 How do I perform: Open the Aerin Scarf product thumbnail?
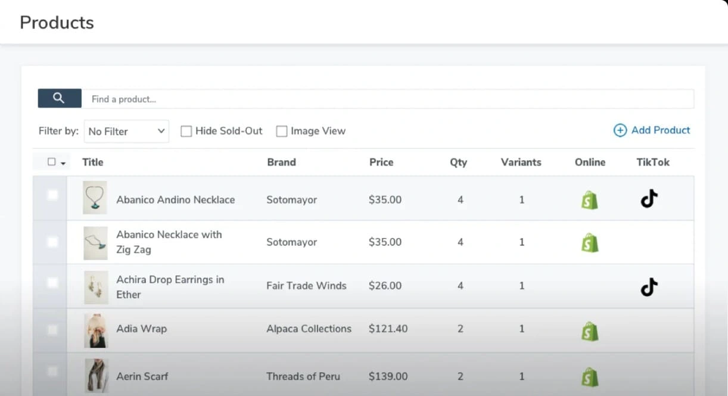click(96, 376)
